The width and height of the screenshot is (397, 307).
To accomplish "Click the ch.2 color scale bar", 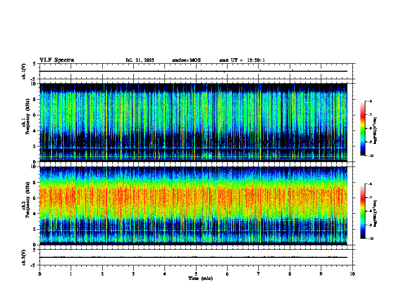I will click(x=362, y=211).
